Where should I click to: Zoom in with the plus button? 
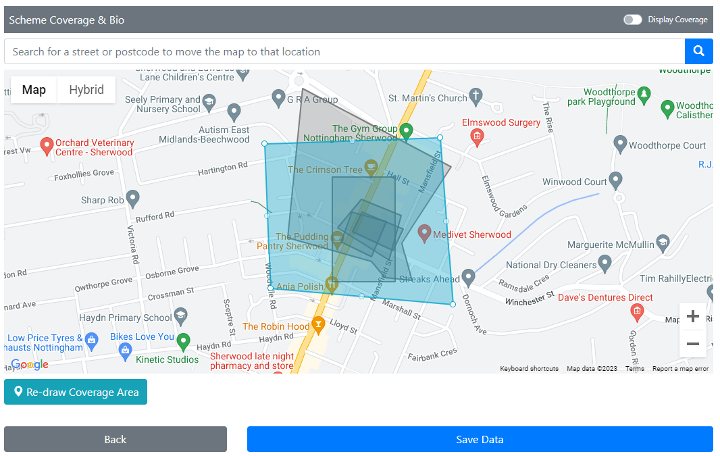coord(692,316)
